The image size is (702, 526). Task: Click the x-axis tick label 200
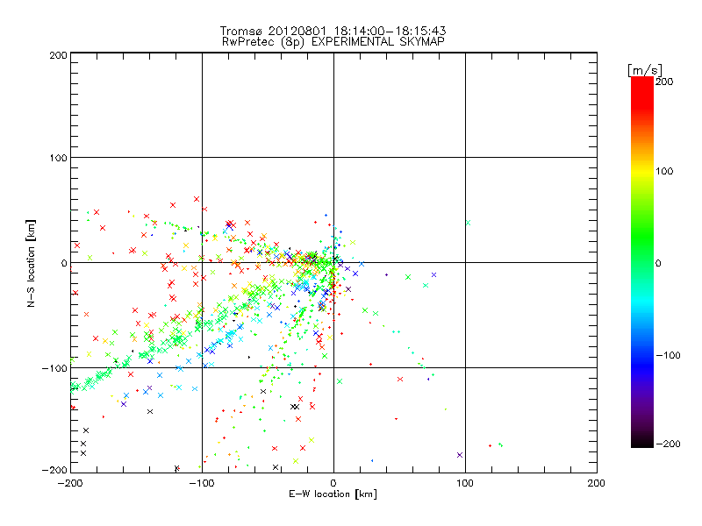597,483
